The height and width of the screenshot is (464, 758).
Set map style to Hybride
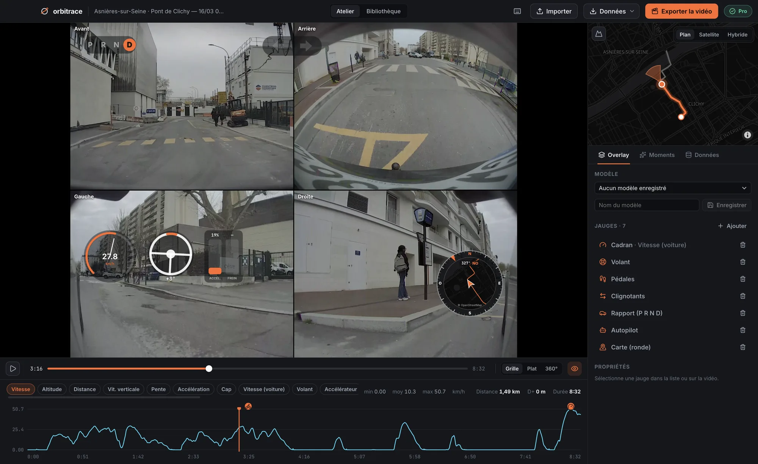point(737,34)
